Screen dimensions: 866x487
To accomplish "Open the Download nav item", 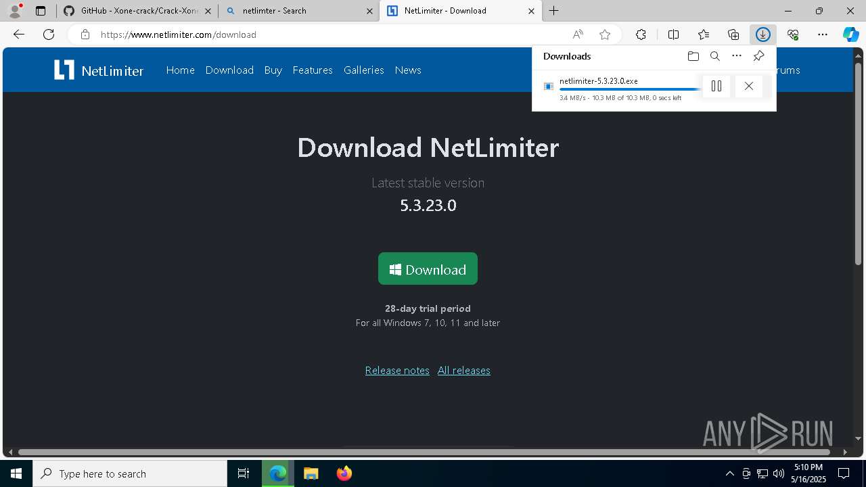I will click(x=229, y=70).
